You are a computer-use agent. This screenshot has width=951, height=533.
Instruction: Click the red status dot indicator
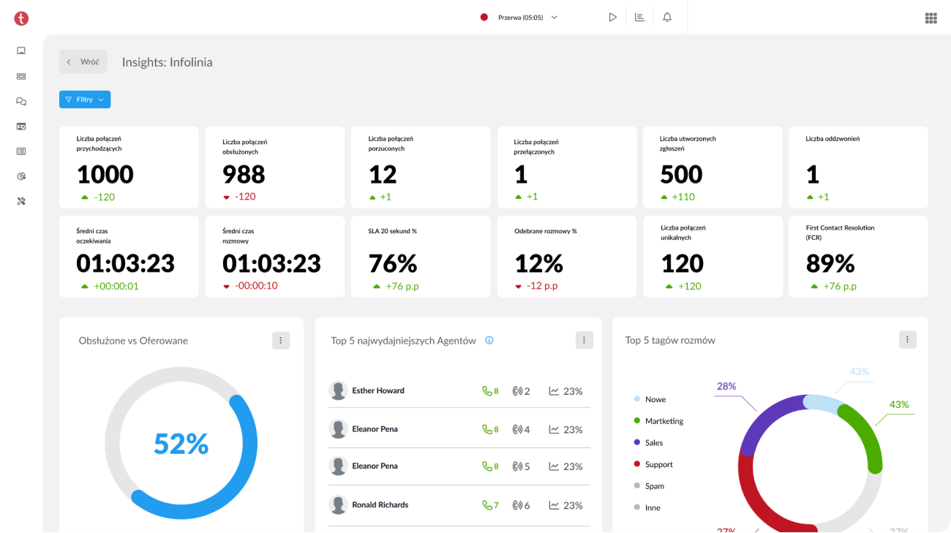point(484,18)
